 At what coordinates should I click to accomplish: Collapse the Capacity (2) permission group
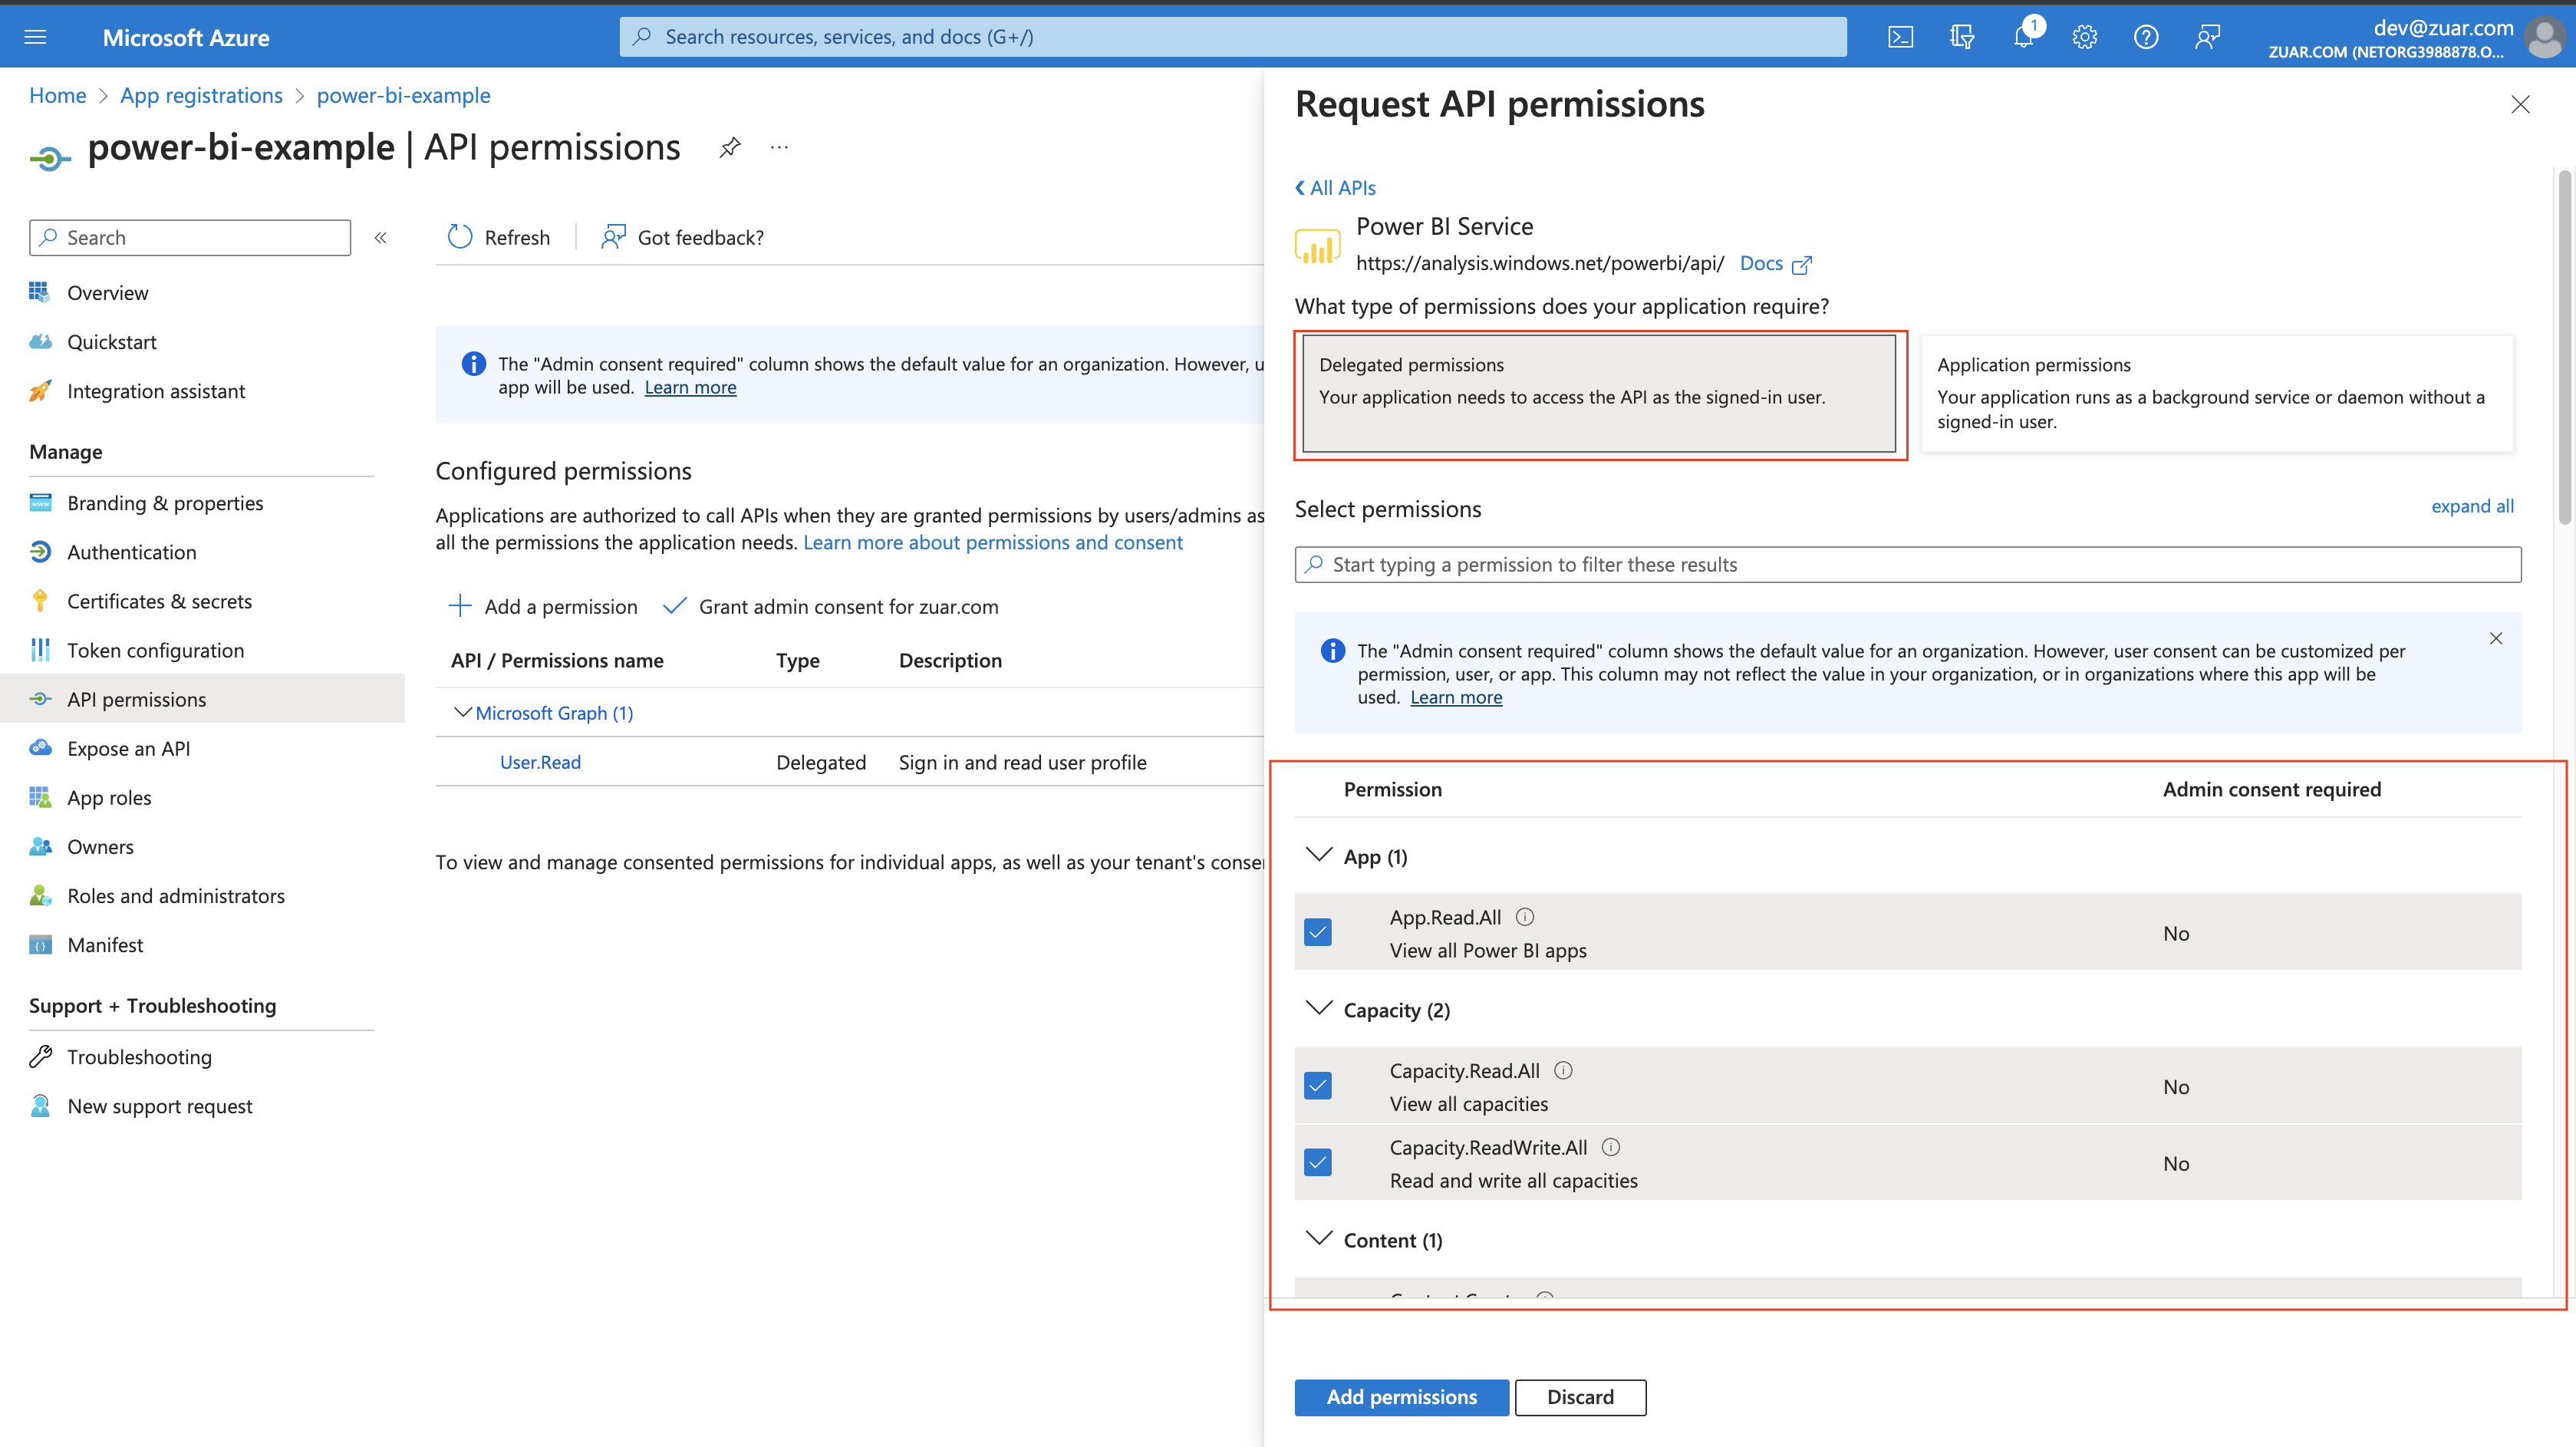1319,1008
